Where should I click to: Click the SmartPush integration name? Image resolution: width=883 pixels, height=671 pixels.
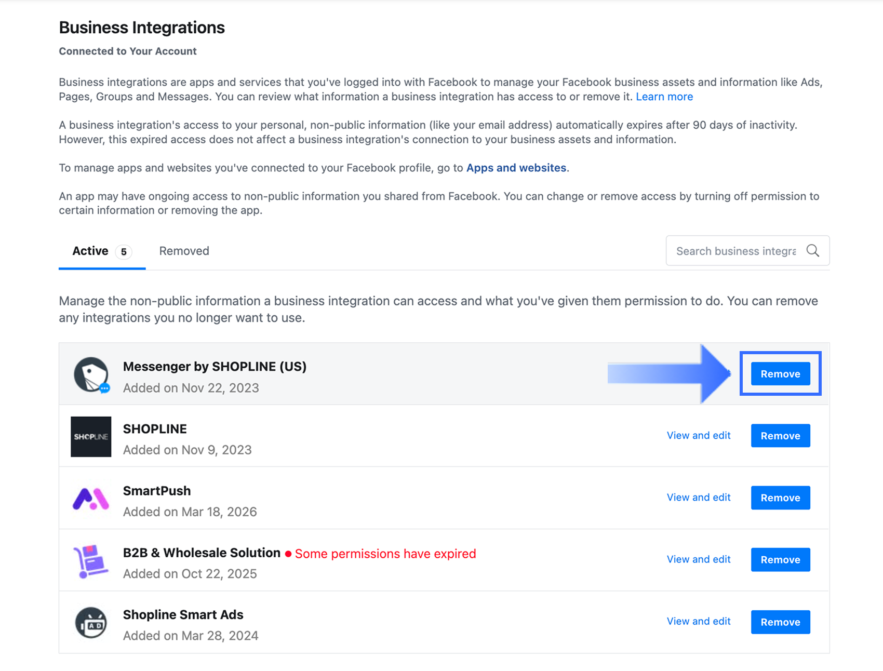[157, 491]
